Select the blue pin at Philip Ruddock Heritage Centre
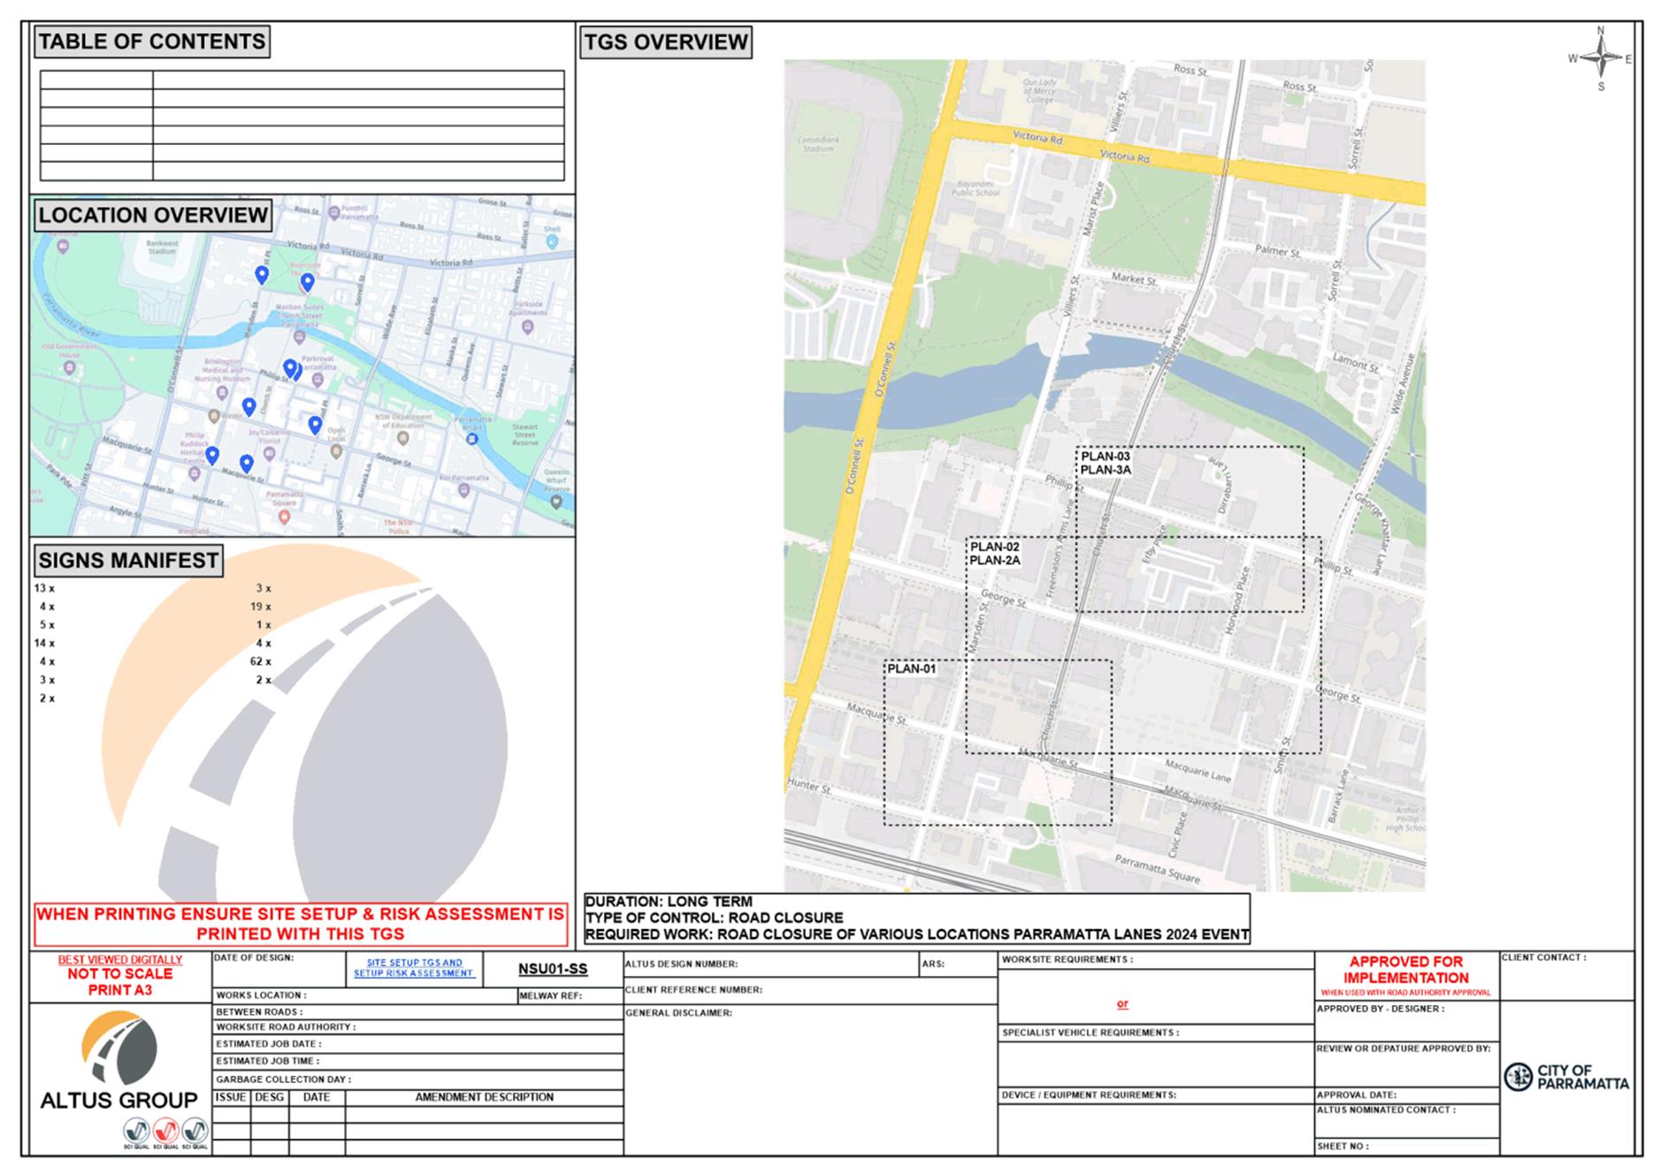Viewport: 1662px width, 1175px height. click(x=212, y=456)
